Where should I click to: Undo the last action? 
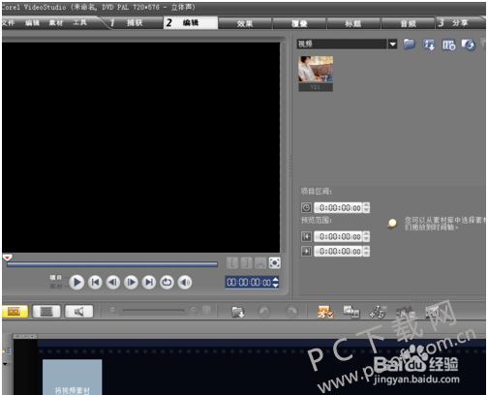[x=264, y=312]
